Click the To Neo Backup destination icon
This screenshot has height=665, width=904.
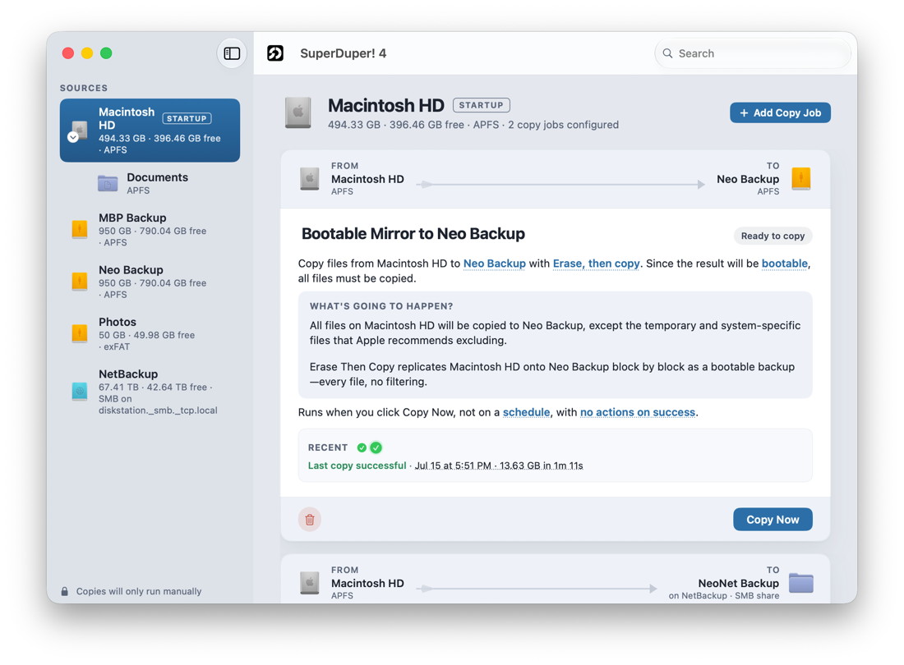(x=801, y=178)
